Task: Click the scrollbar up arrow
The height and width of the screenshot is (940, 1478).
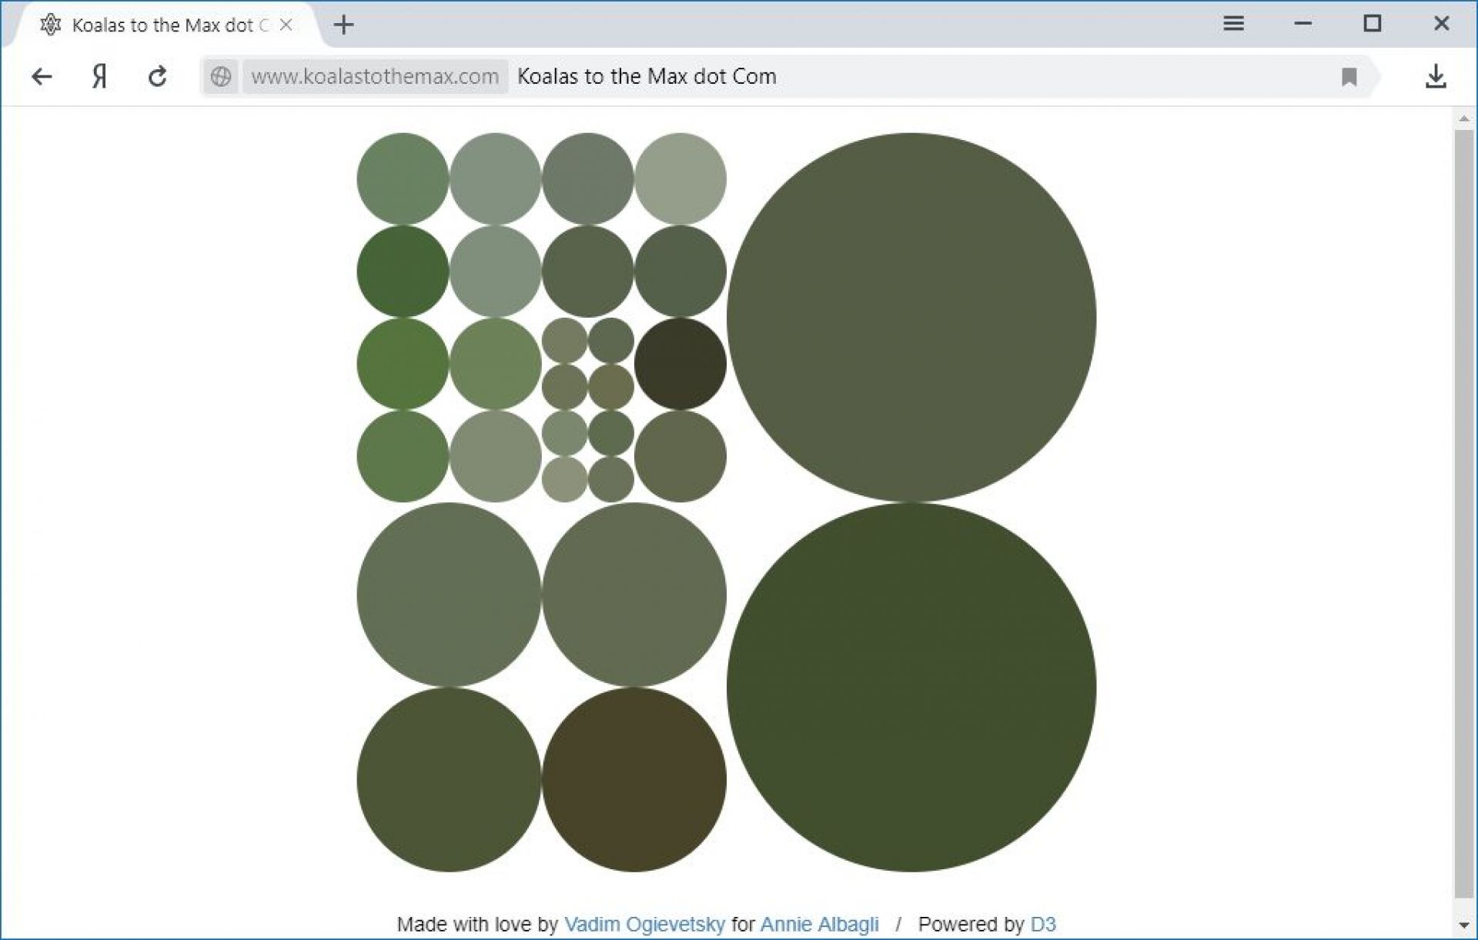Action: click(1463, 118)
